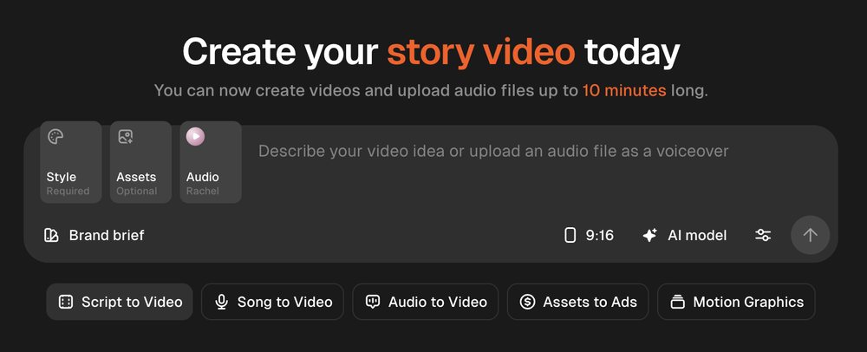Image resolution: width=867 pixels, height=352 pixels.
Task: Click the Assets to Ads dollar icon
Action: tap(527, 302)
